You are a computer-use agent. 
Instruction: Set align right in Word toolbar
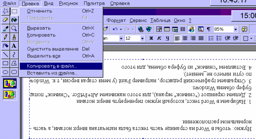193,38
